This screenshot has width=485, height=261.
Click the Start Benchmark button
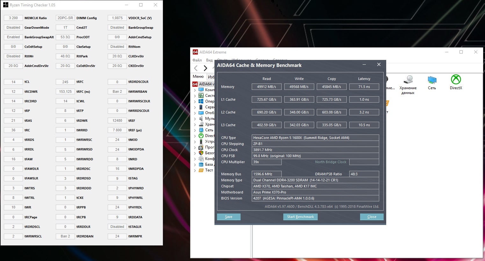click(x=300, y=217)
